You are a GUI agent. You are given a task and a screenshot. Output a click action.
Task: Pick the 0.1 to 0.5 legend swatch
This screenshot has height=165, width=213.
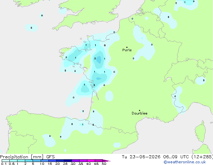(6, 161)
